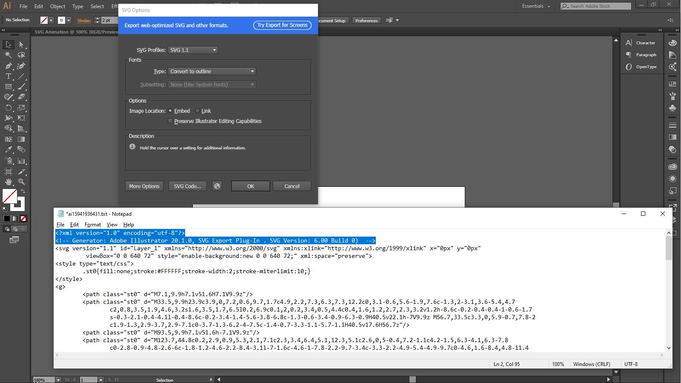Image resolution: width=681 pixels, height=383 pixels.
Task: Open the stroke color dropdown arrow
Action: 69,20
